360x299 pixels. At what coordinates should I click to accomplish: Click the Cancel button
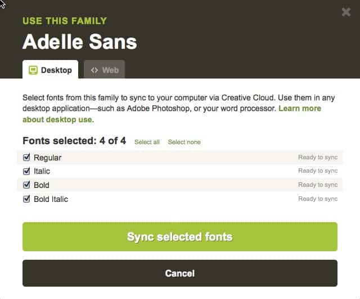[180, 273]
